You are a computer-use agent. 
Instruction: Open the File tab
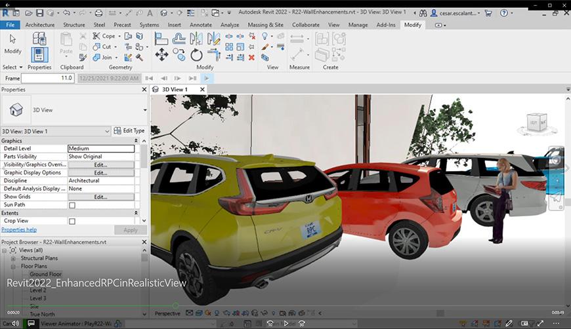coord(11,25)
